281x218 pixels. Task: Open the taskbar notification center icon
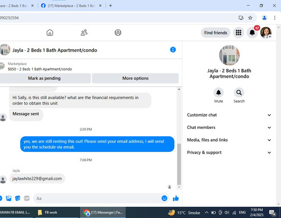pyautogui.click(x=273, y=212)
